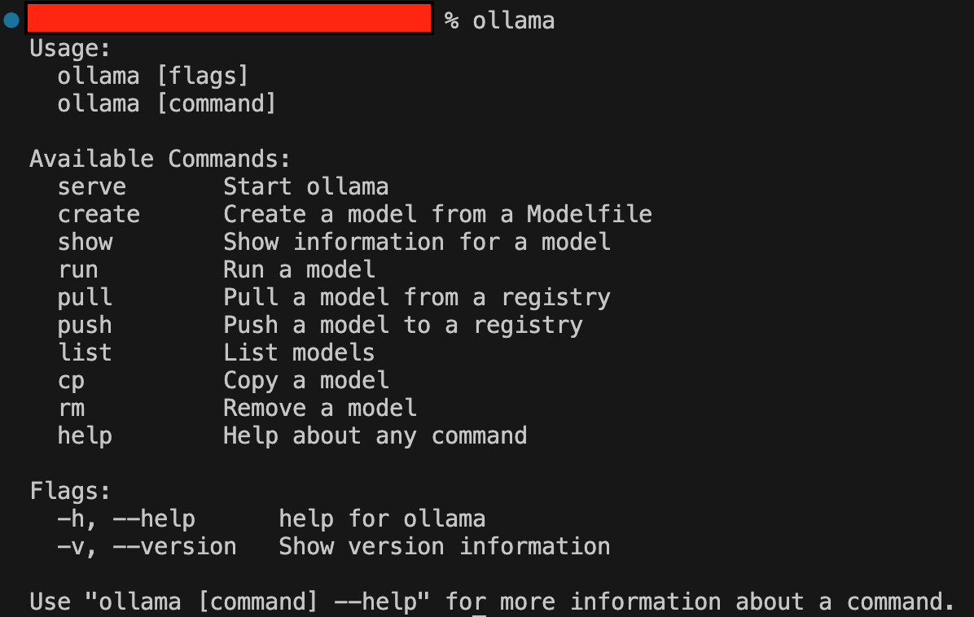
Task: Click the 'push' command name
Action: pos(85,326)
